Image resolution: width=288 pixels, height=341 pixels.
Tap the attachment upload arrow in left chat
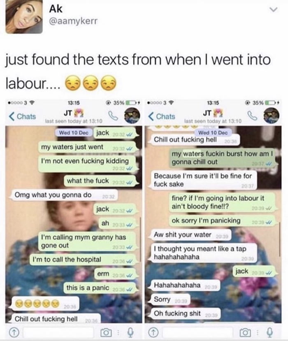[x=14, y=332]
